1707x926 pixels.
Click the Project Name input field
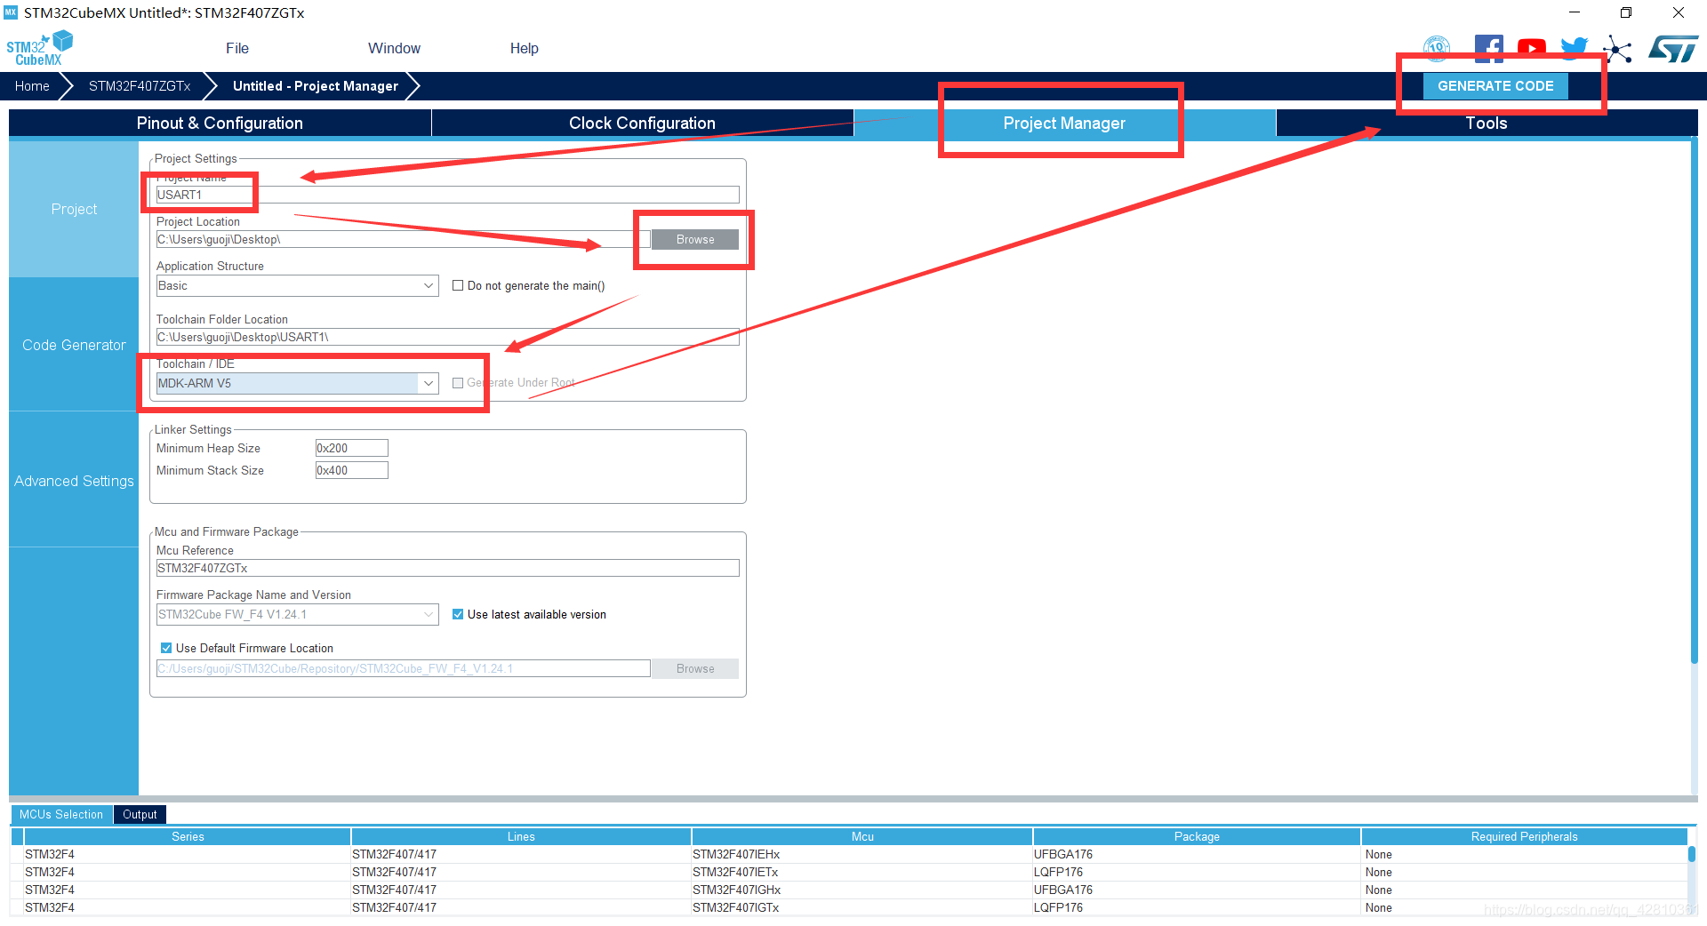click(x=447, y=195)
